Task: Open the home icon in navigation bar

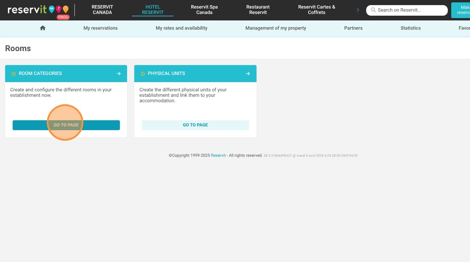Action: 43,28
